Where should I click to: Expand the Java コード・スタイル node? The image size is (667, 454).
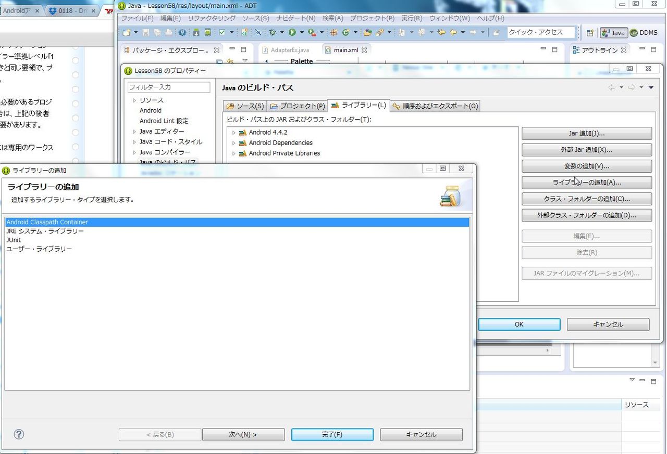tap(134, 142)
